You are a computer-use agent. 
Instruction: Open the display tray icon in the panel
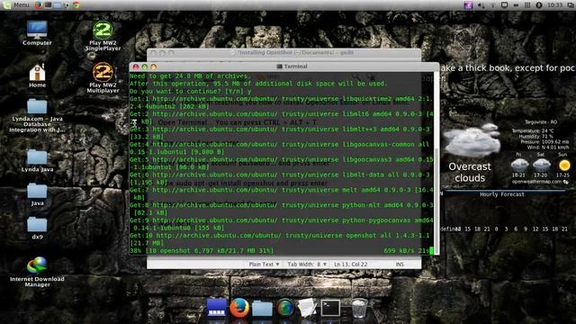504,5
